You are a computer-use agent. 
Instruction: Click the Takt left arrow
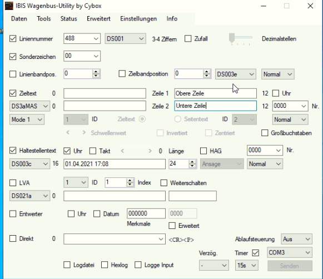(122, 151)
